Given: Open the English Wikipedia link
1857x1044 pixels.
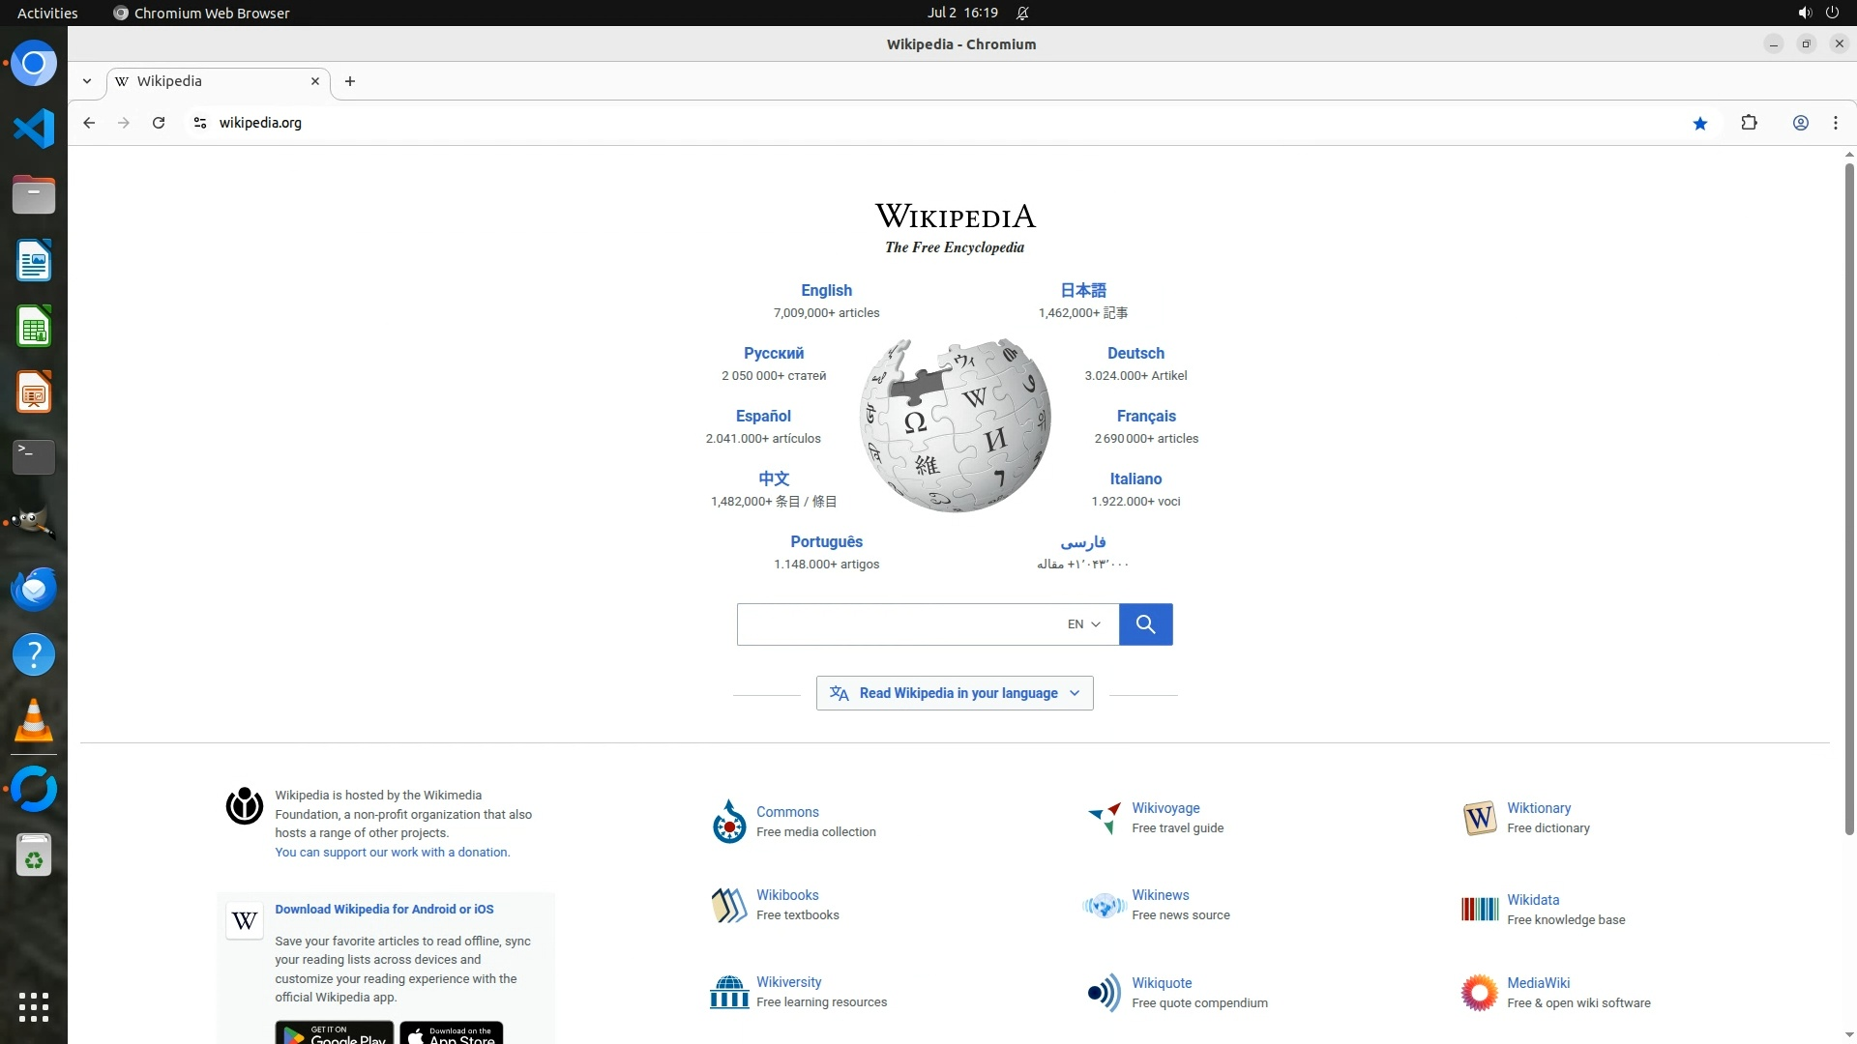Looking at the screenshot, I should click(826, 290).
